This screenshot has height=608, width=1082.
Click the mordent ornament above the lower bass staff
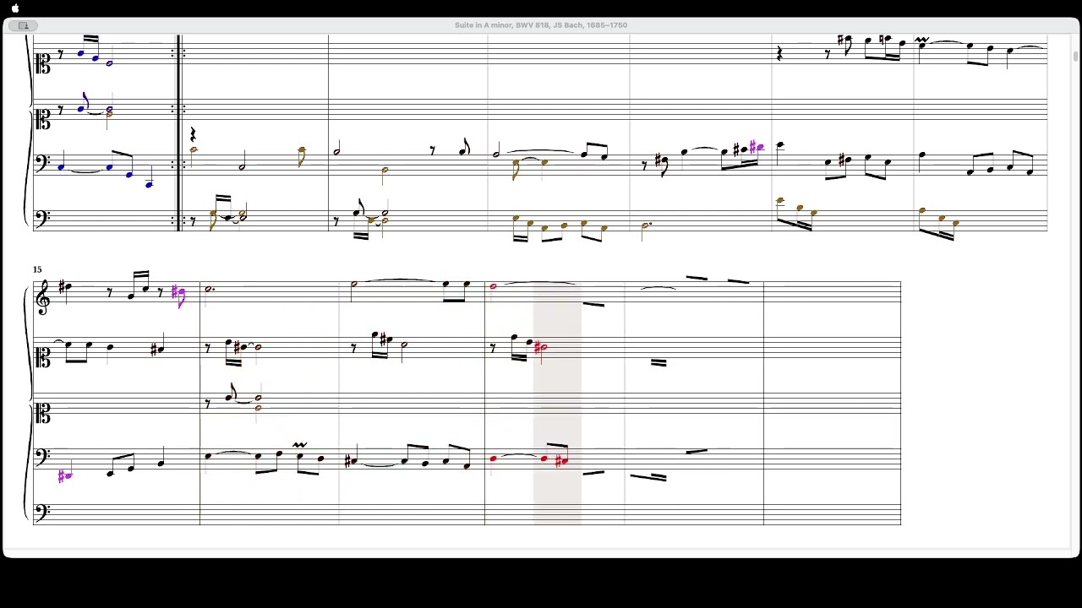tap(299, 445)
